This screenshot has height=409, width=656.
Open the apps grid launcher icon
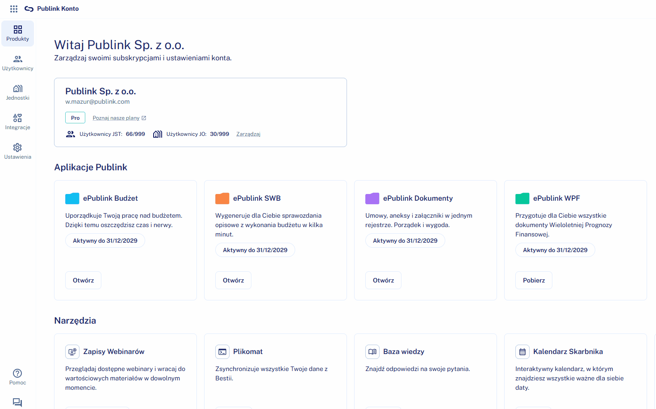[x=14, y=8]
